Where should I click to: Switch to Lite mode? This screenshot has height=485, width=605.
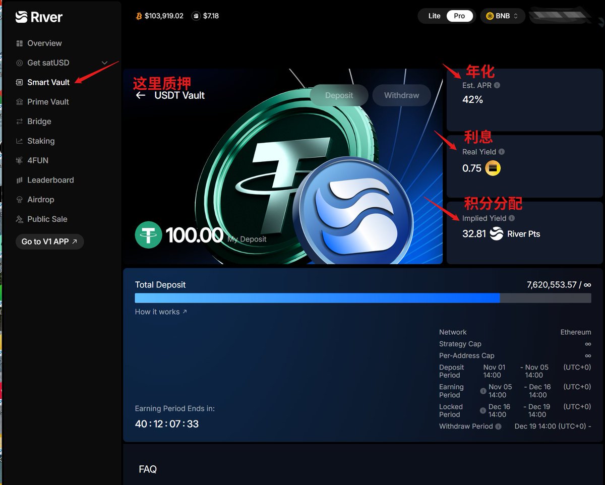point(434,16)
